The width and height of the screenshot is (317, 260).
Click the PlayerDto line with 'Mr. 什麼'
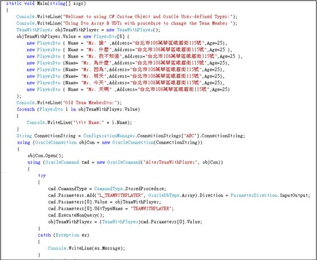129,50
